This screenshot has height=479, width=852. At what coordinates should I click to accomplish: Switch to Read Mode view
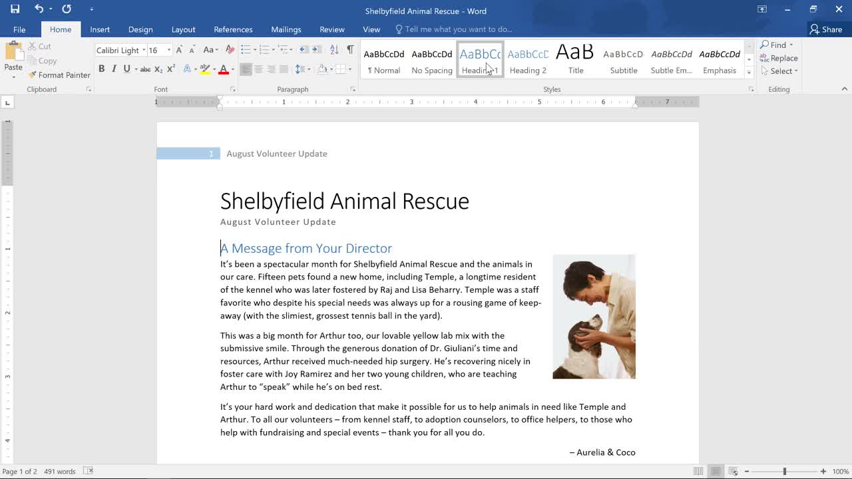tap(698, 471)
